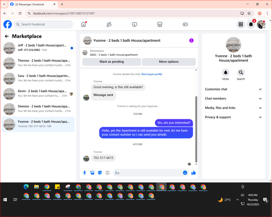272x217 pixels.
Task: Click Yvonne's avatar in the right panel
Action: [233, 45]
